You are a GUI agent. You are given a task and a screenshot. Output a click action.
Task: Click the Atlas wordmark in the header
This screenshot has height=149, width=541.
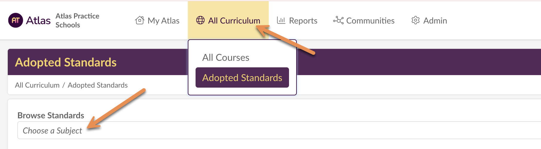click(38, 20)
